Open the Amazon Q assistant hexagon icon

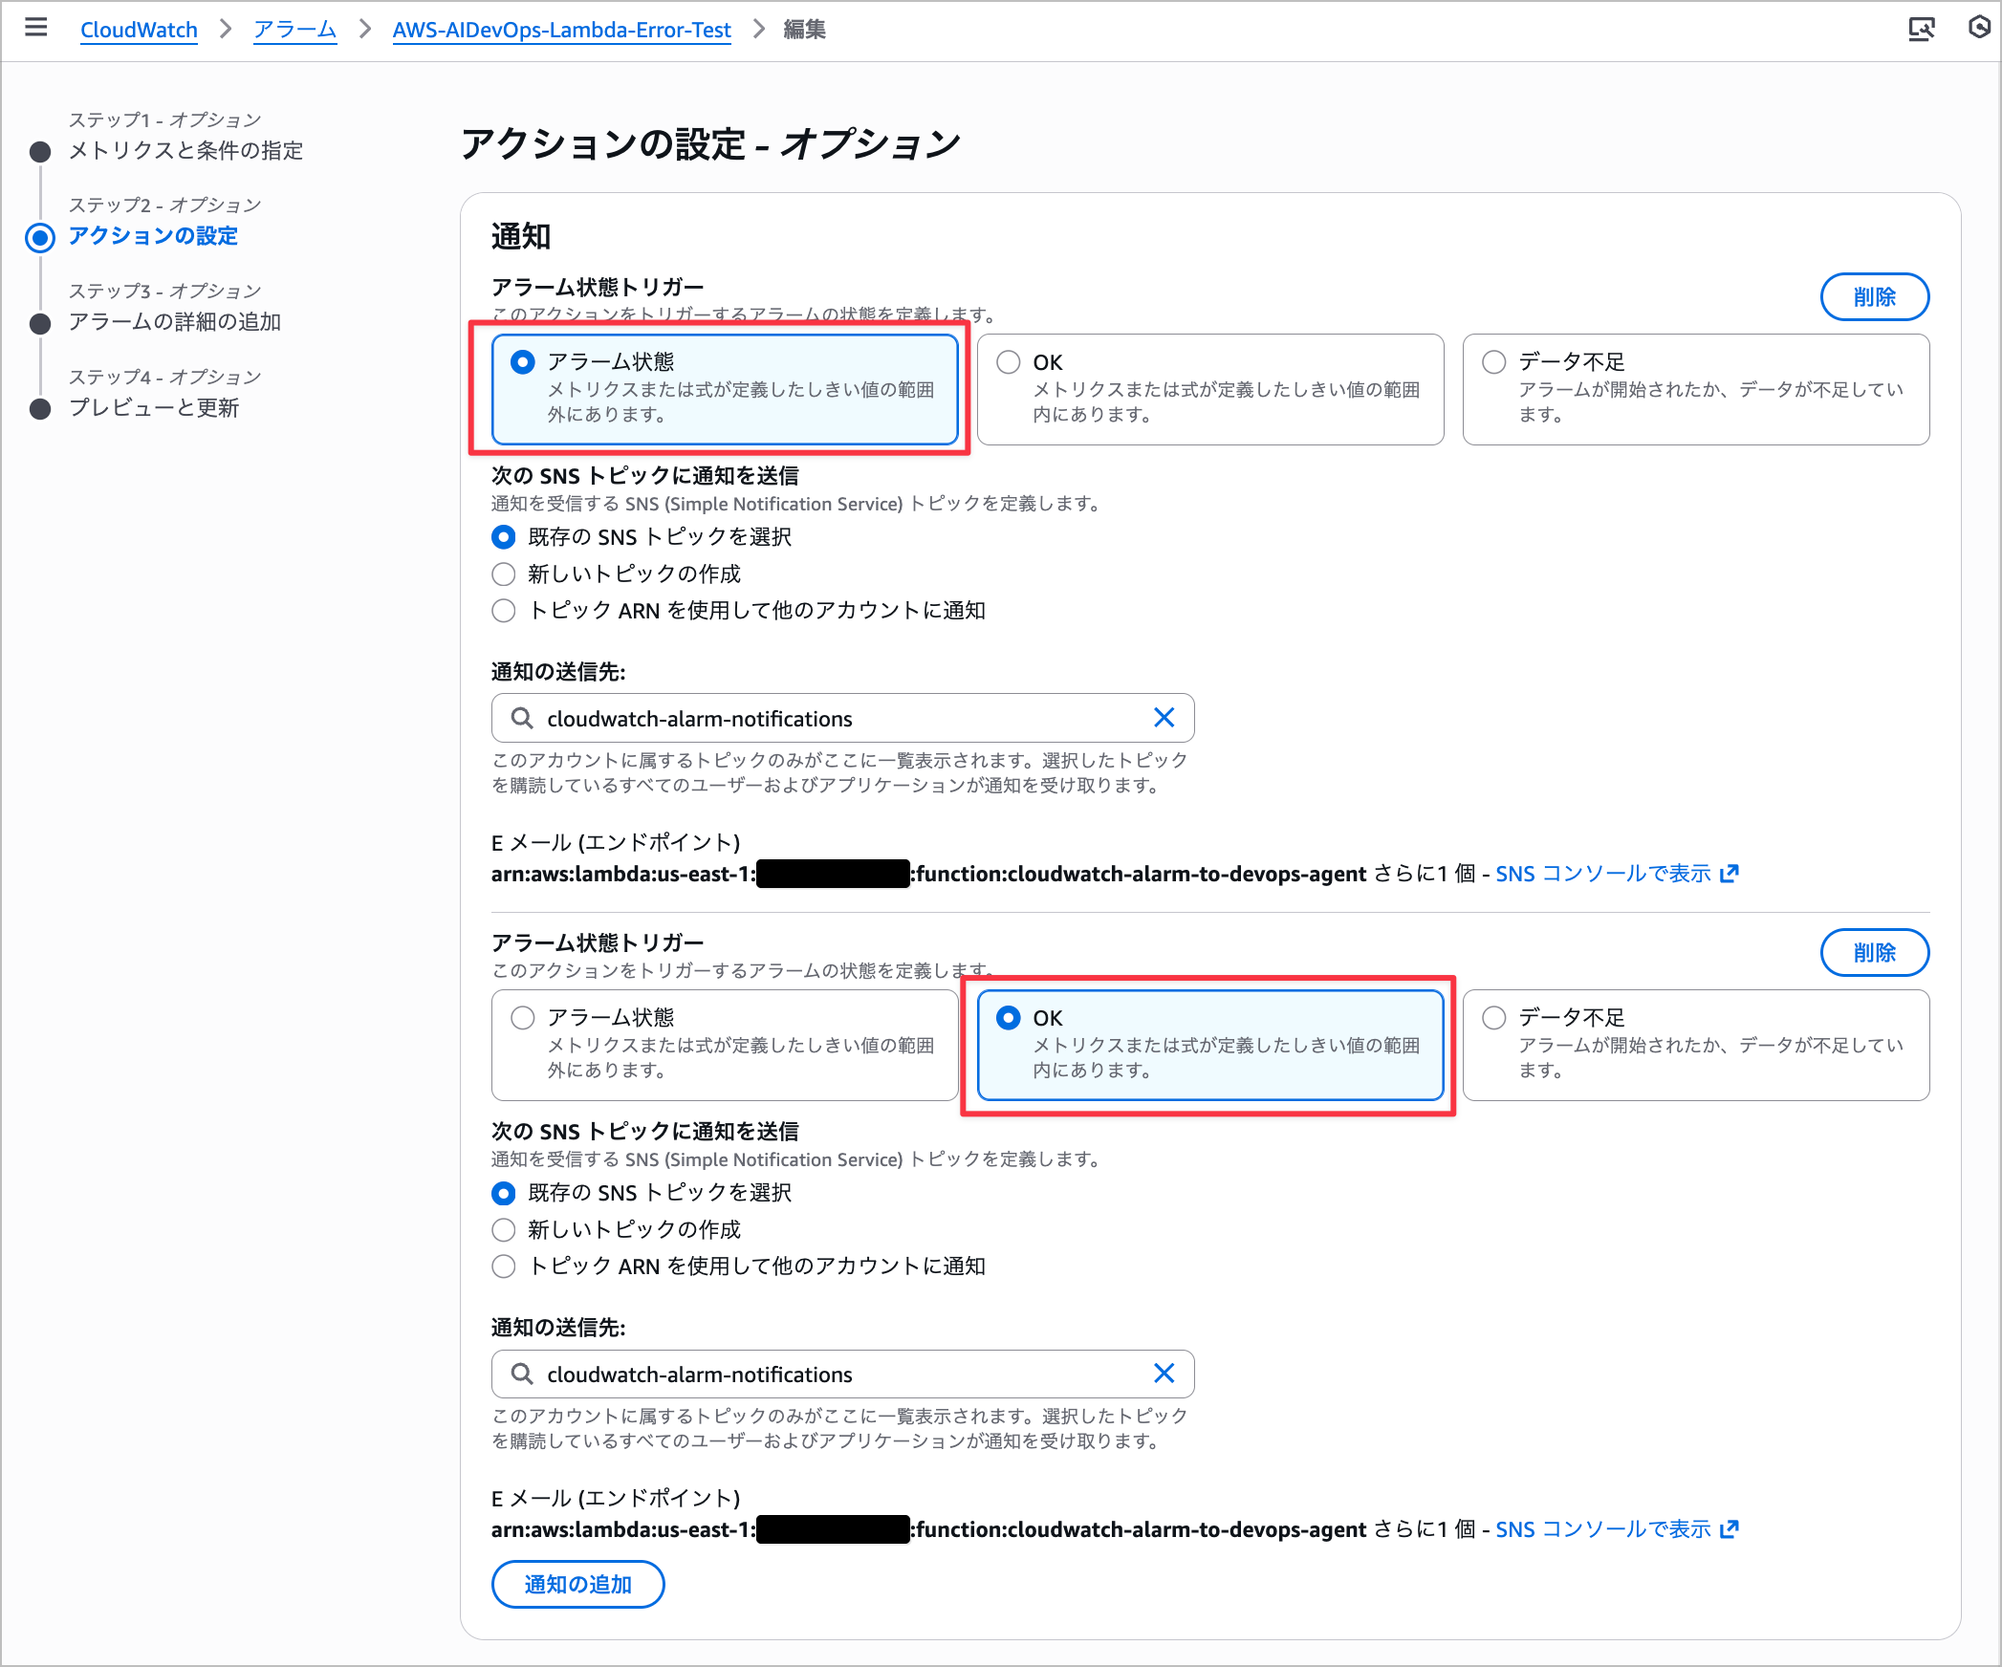(1978, 28)
